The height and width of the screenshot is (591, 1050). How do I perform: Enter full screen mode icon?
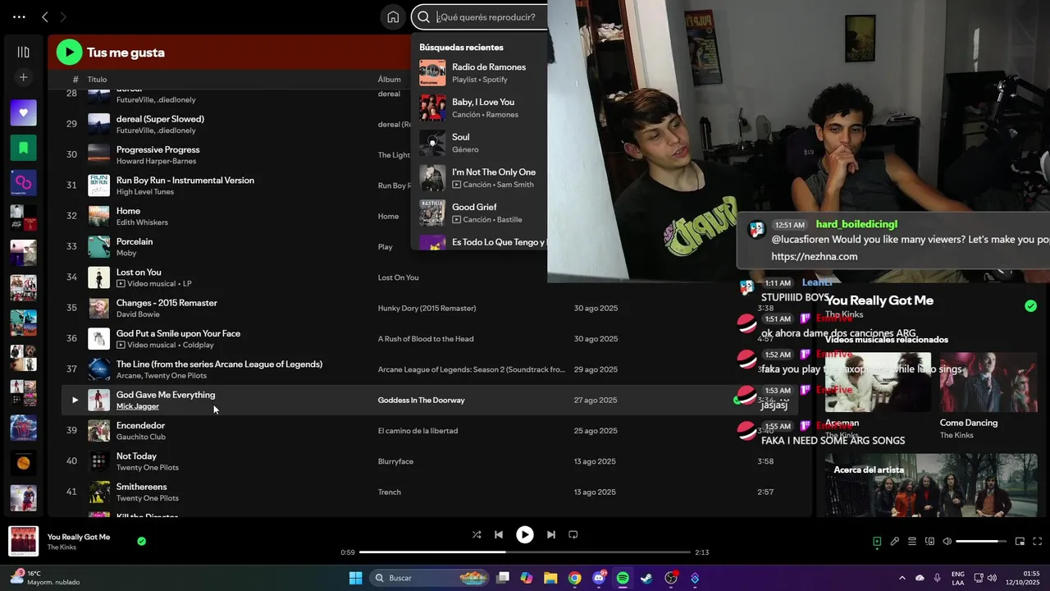pyautogui.click(x=1038, y=542)
